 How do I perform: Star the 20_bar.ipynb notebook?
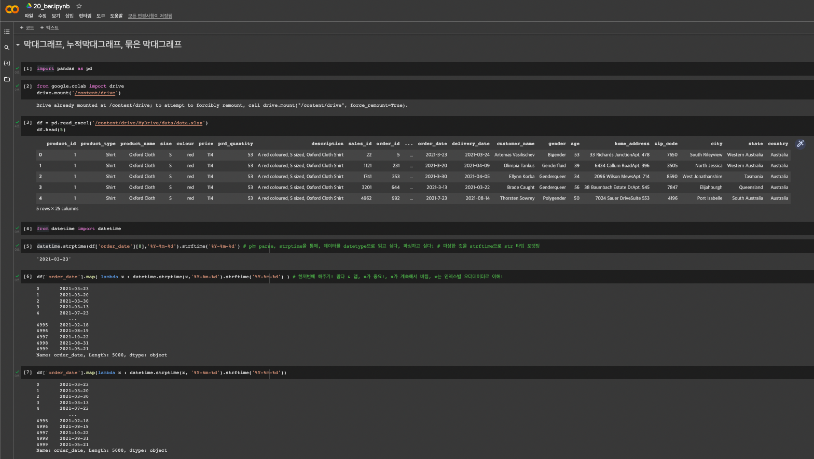coord(79,6)
